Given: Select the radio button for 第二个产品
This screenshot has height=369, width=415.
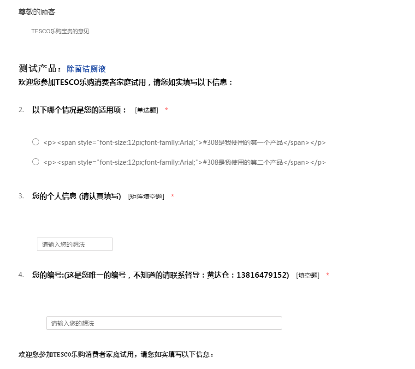Looking at the screenshot, I should pos(36,162).
